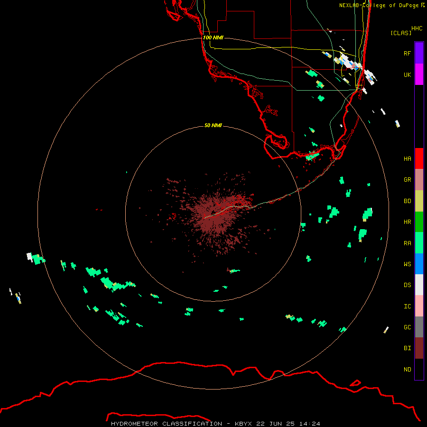Viewport: 427px width, 427px height.
Task: Click the '100 NMI' range ring label
Action: click(213, 37)
